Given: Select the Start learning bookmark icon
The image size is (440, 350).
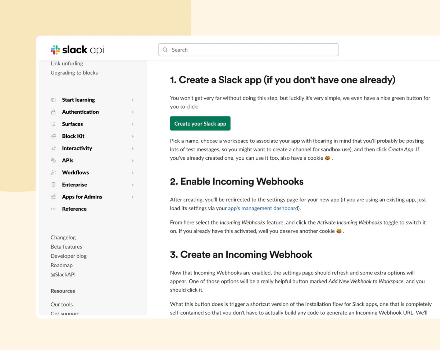Looking at the screenshot, I should (53, 100).
